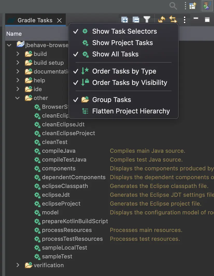This screenshot has width=214, height=276.
Task: Toggle Link with Selection arrows icon
Action: point(173,20)
